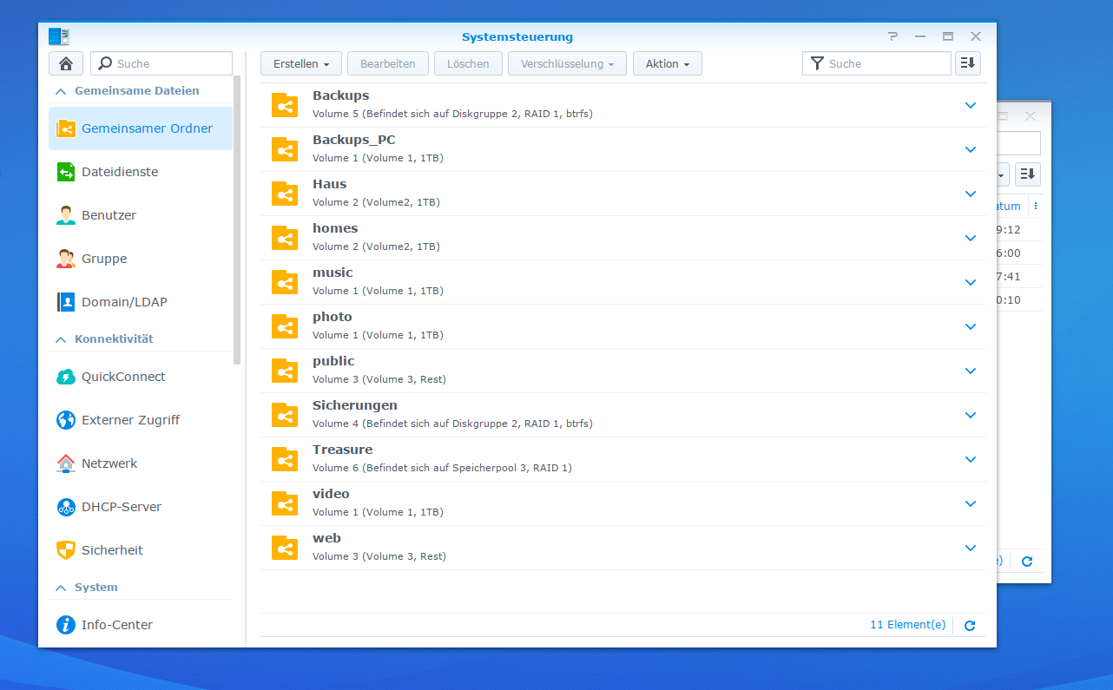Image resolution: width=1113 pixels, height=690 pixels.
Task: Collapse the Gemeinsame Dateien section
Action: [61, 91]
